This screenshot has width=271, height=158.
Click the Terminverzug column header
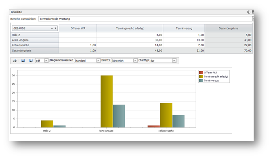(x=184, y=28)
